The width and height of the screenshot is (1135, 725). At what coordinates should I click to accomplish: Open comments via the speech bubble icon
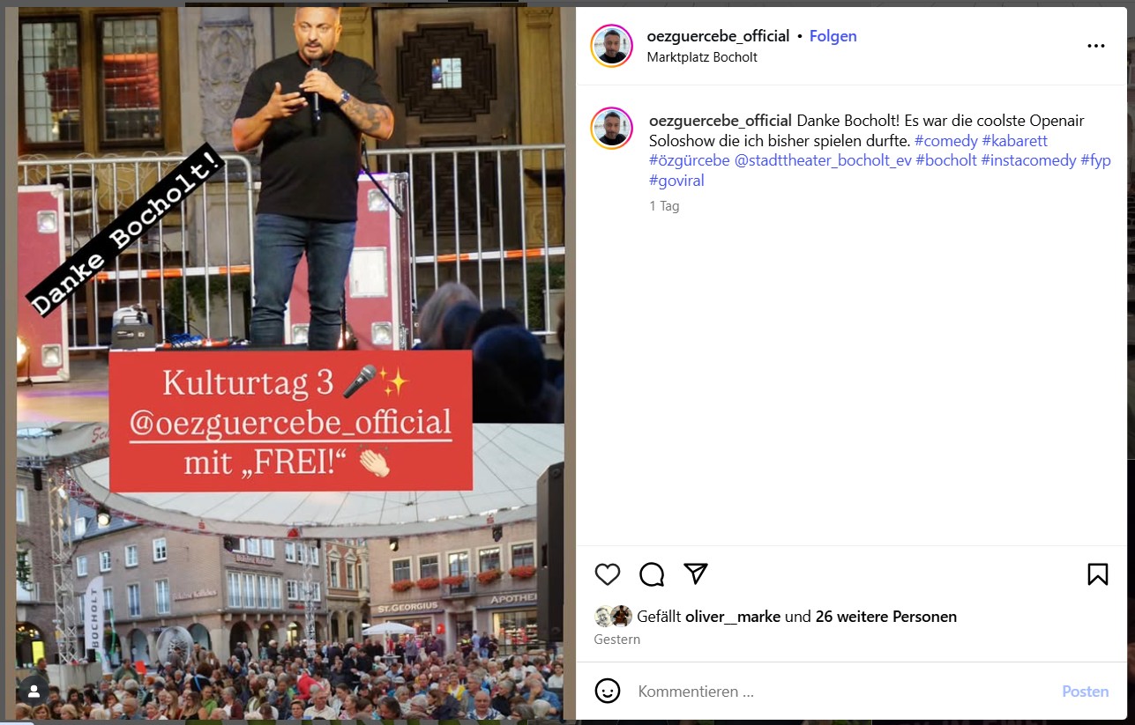652,574
